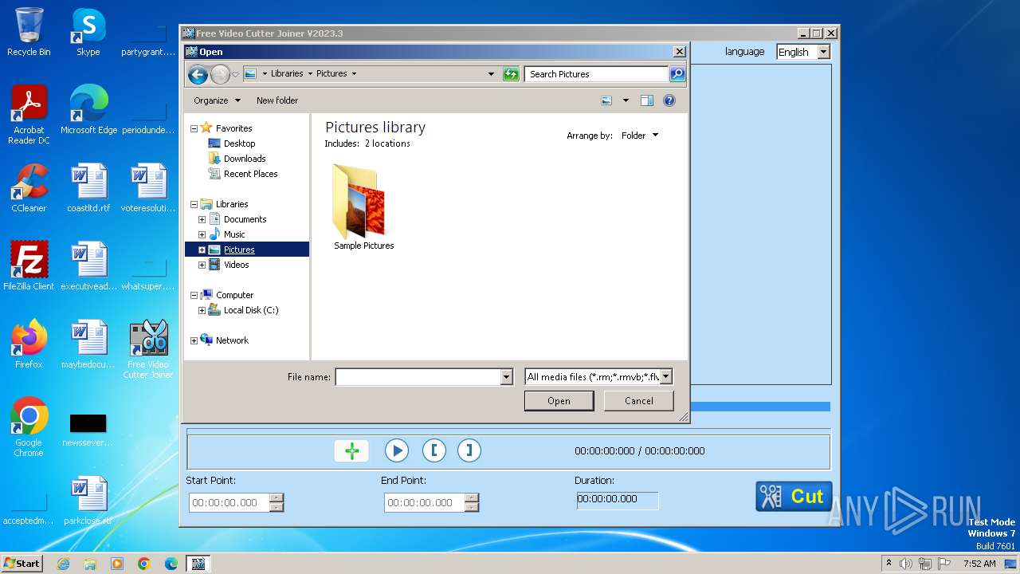Click the File name input box
1020x574 pixels.
point(418,377)
